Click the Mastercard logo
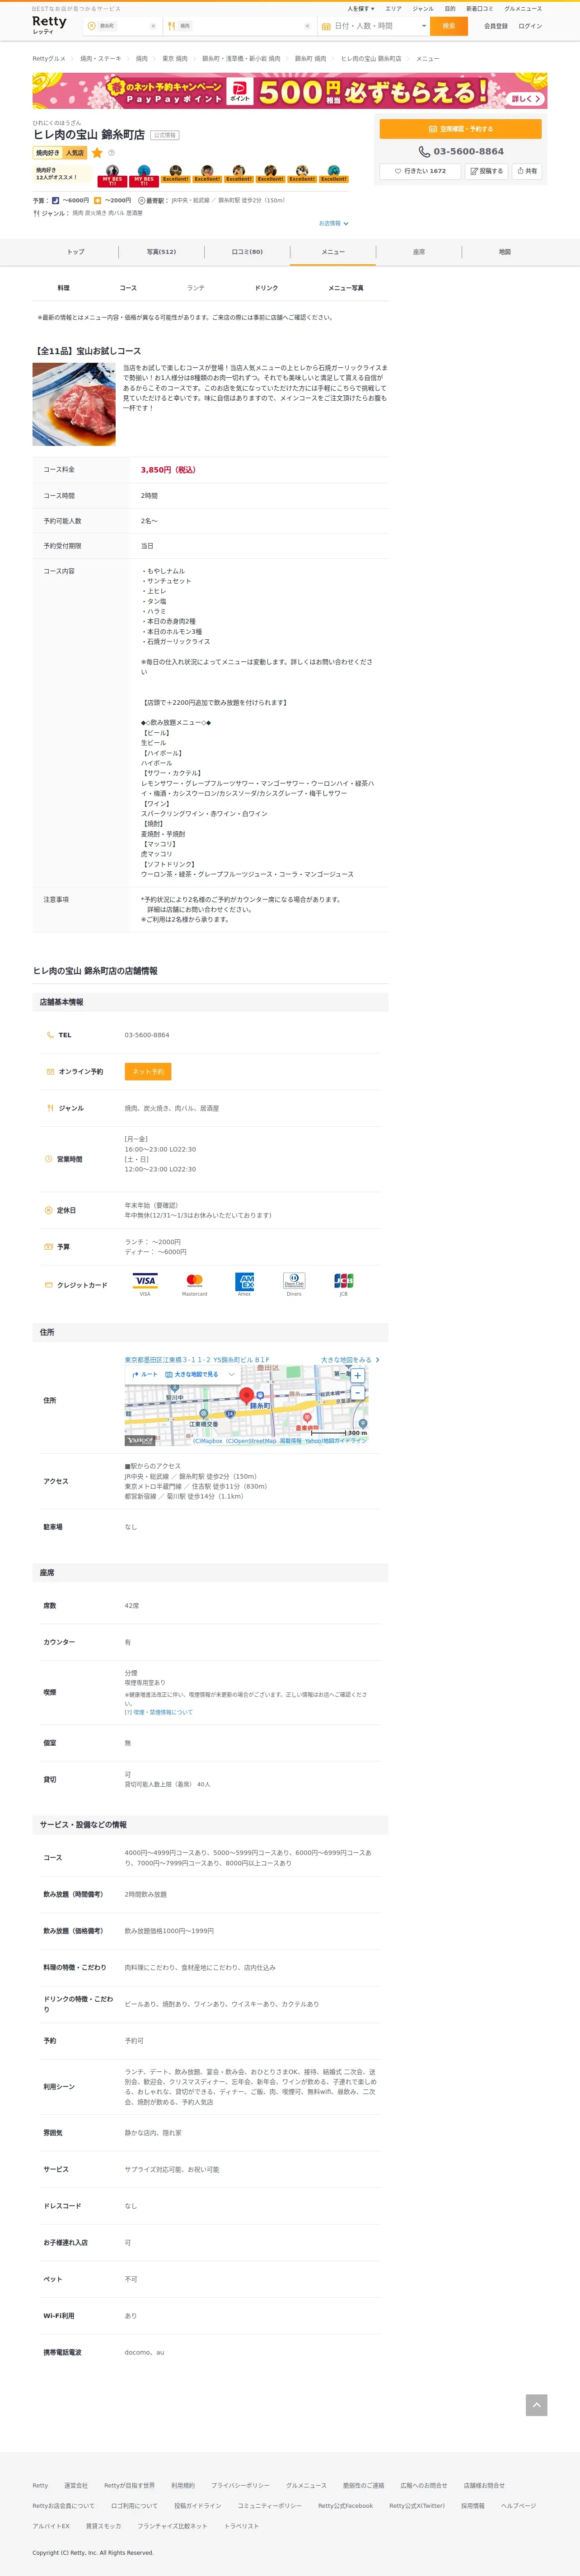The height and width of the screenshot is (2576, 580). pyautogui.click(x=195, y=1281)
